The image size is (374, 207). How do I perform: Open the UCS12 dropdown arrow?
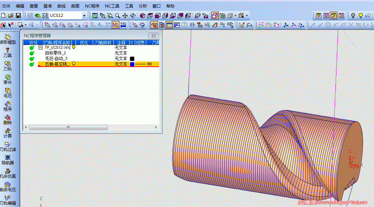coord(84,16)
